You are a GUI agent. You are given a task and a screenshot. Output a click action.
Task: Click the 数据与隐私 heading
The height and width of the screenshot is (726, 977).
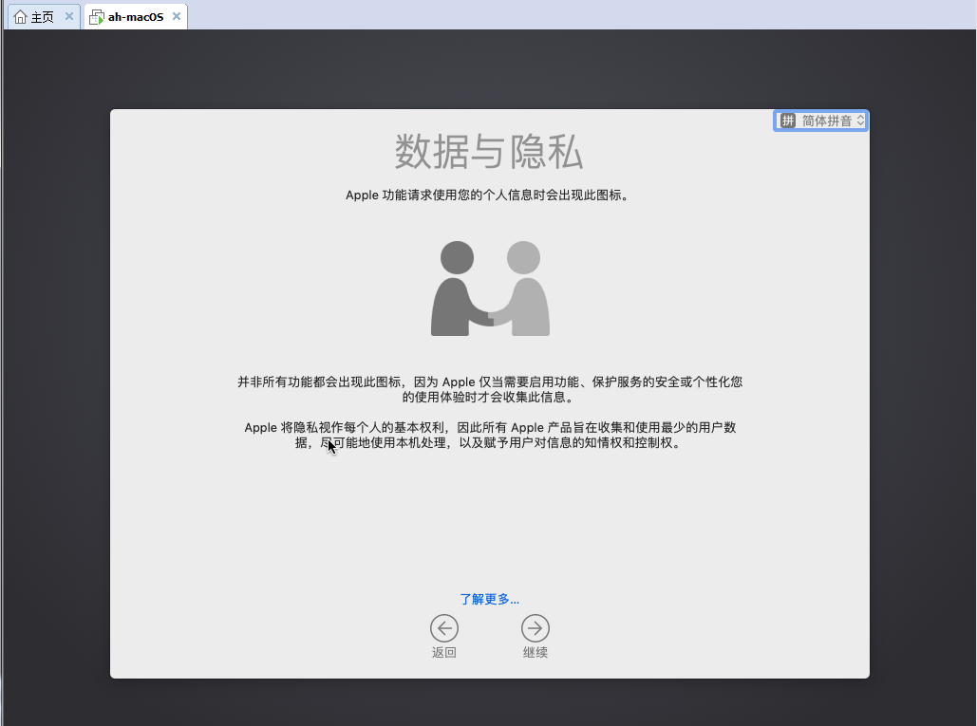click(x=489, y=152)
